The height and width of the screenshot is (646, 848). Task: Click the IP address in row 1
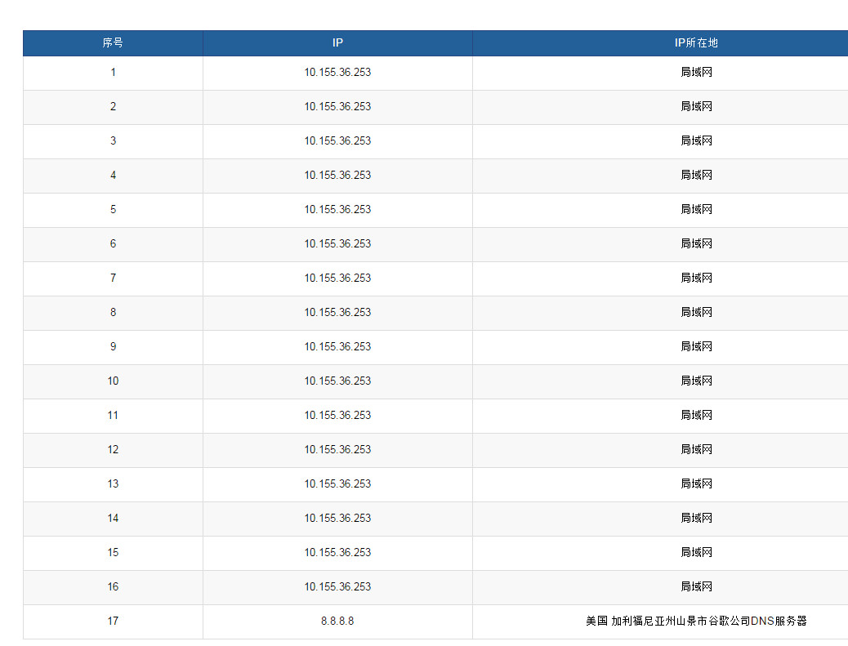point(337,72)
